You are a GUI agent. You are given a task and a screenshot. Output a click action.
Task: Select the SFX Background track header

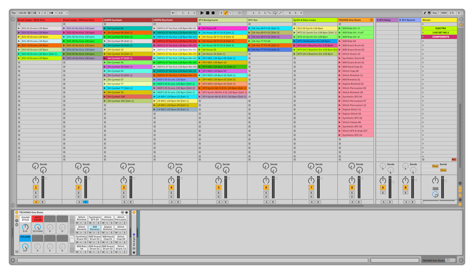coord(222,20)
